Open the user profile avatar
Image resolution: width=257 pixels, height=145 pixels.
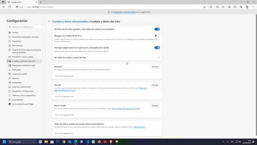coord(247,7)
